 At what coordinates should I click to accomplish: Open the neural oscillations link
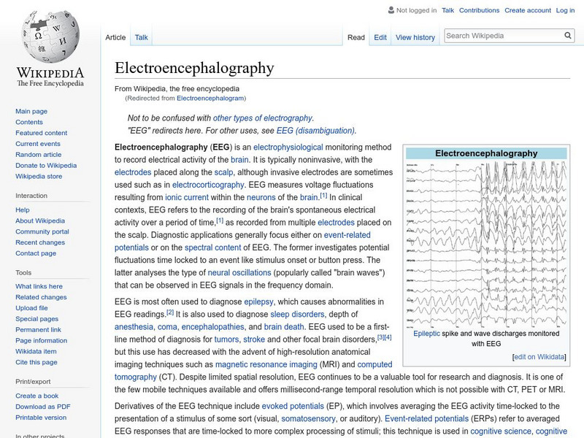click(x=239, y=272)
